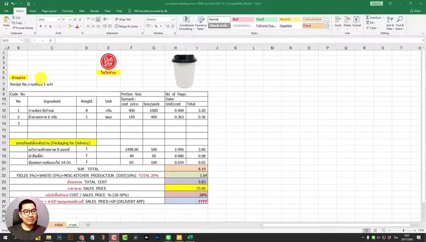Toggle align text right

pyautogui.click(x=98, y=26)
